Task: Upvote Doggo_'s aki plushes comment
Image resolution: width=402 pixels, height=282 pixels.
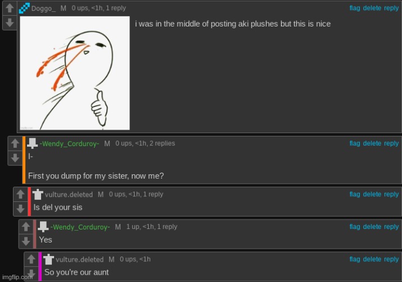Action: point(10,8)
